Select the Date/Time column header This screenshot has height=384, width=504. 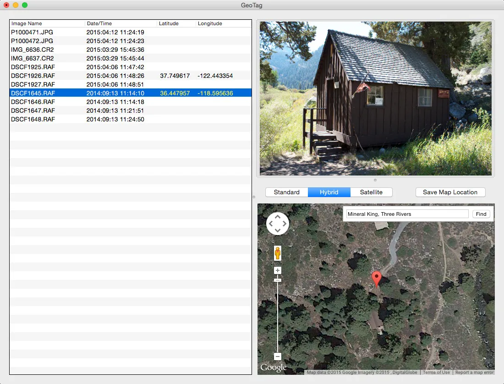pyautogui.click(x=99, y=23)
